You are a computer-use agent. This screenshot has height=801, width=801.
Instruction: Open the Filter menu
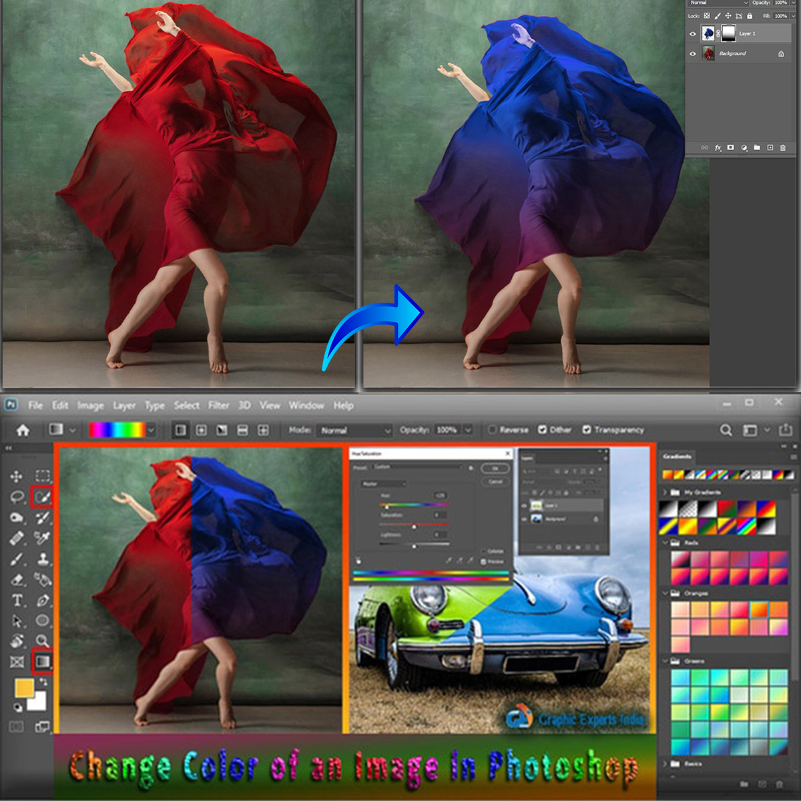[218, 405]
